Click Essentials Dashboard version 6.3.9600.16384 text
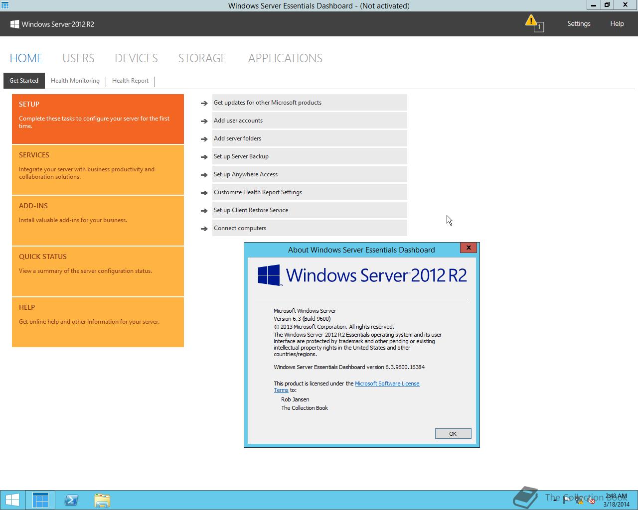 (349, 367)
